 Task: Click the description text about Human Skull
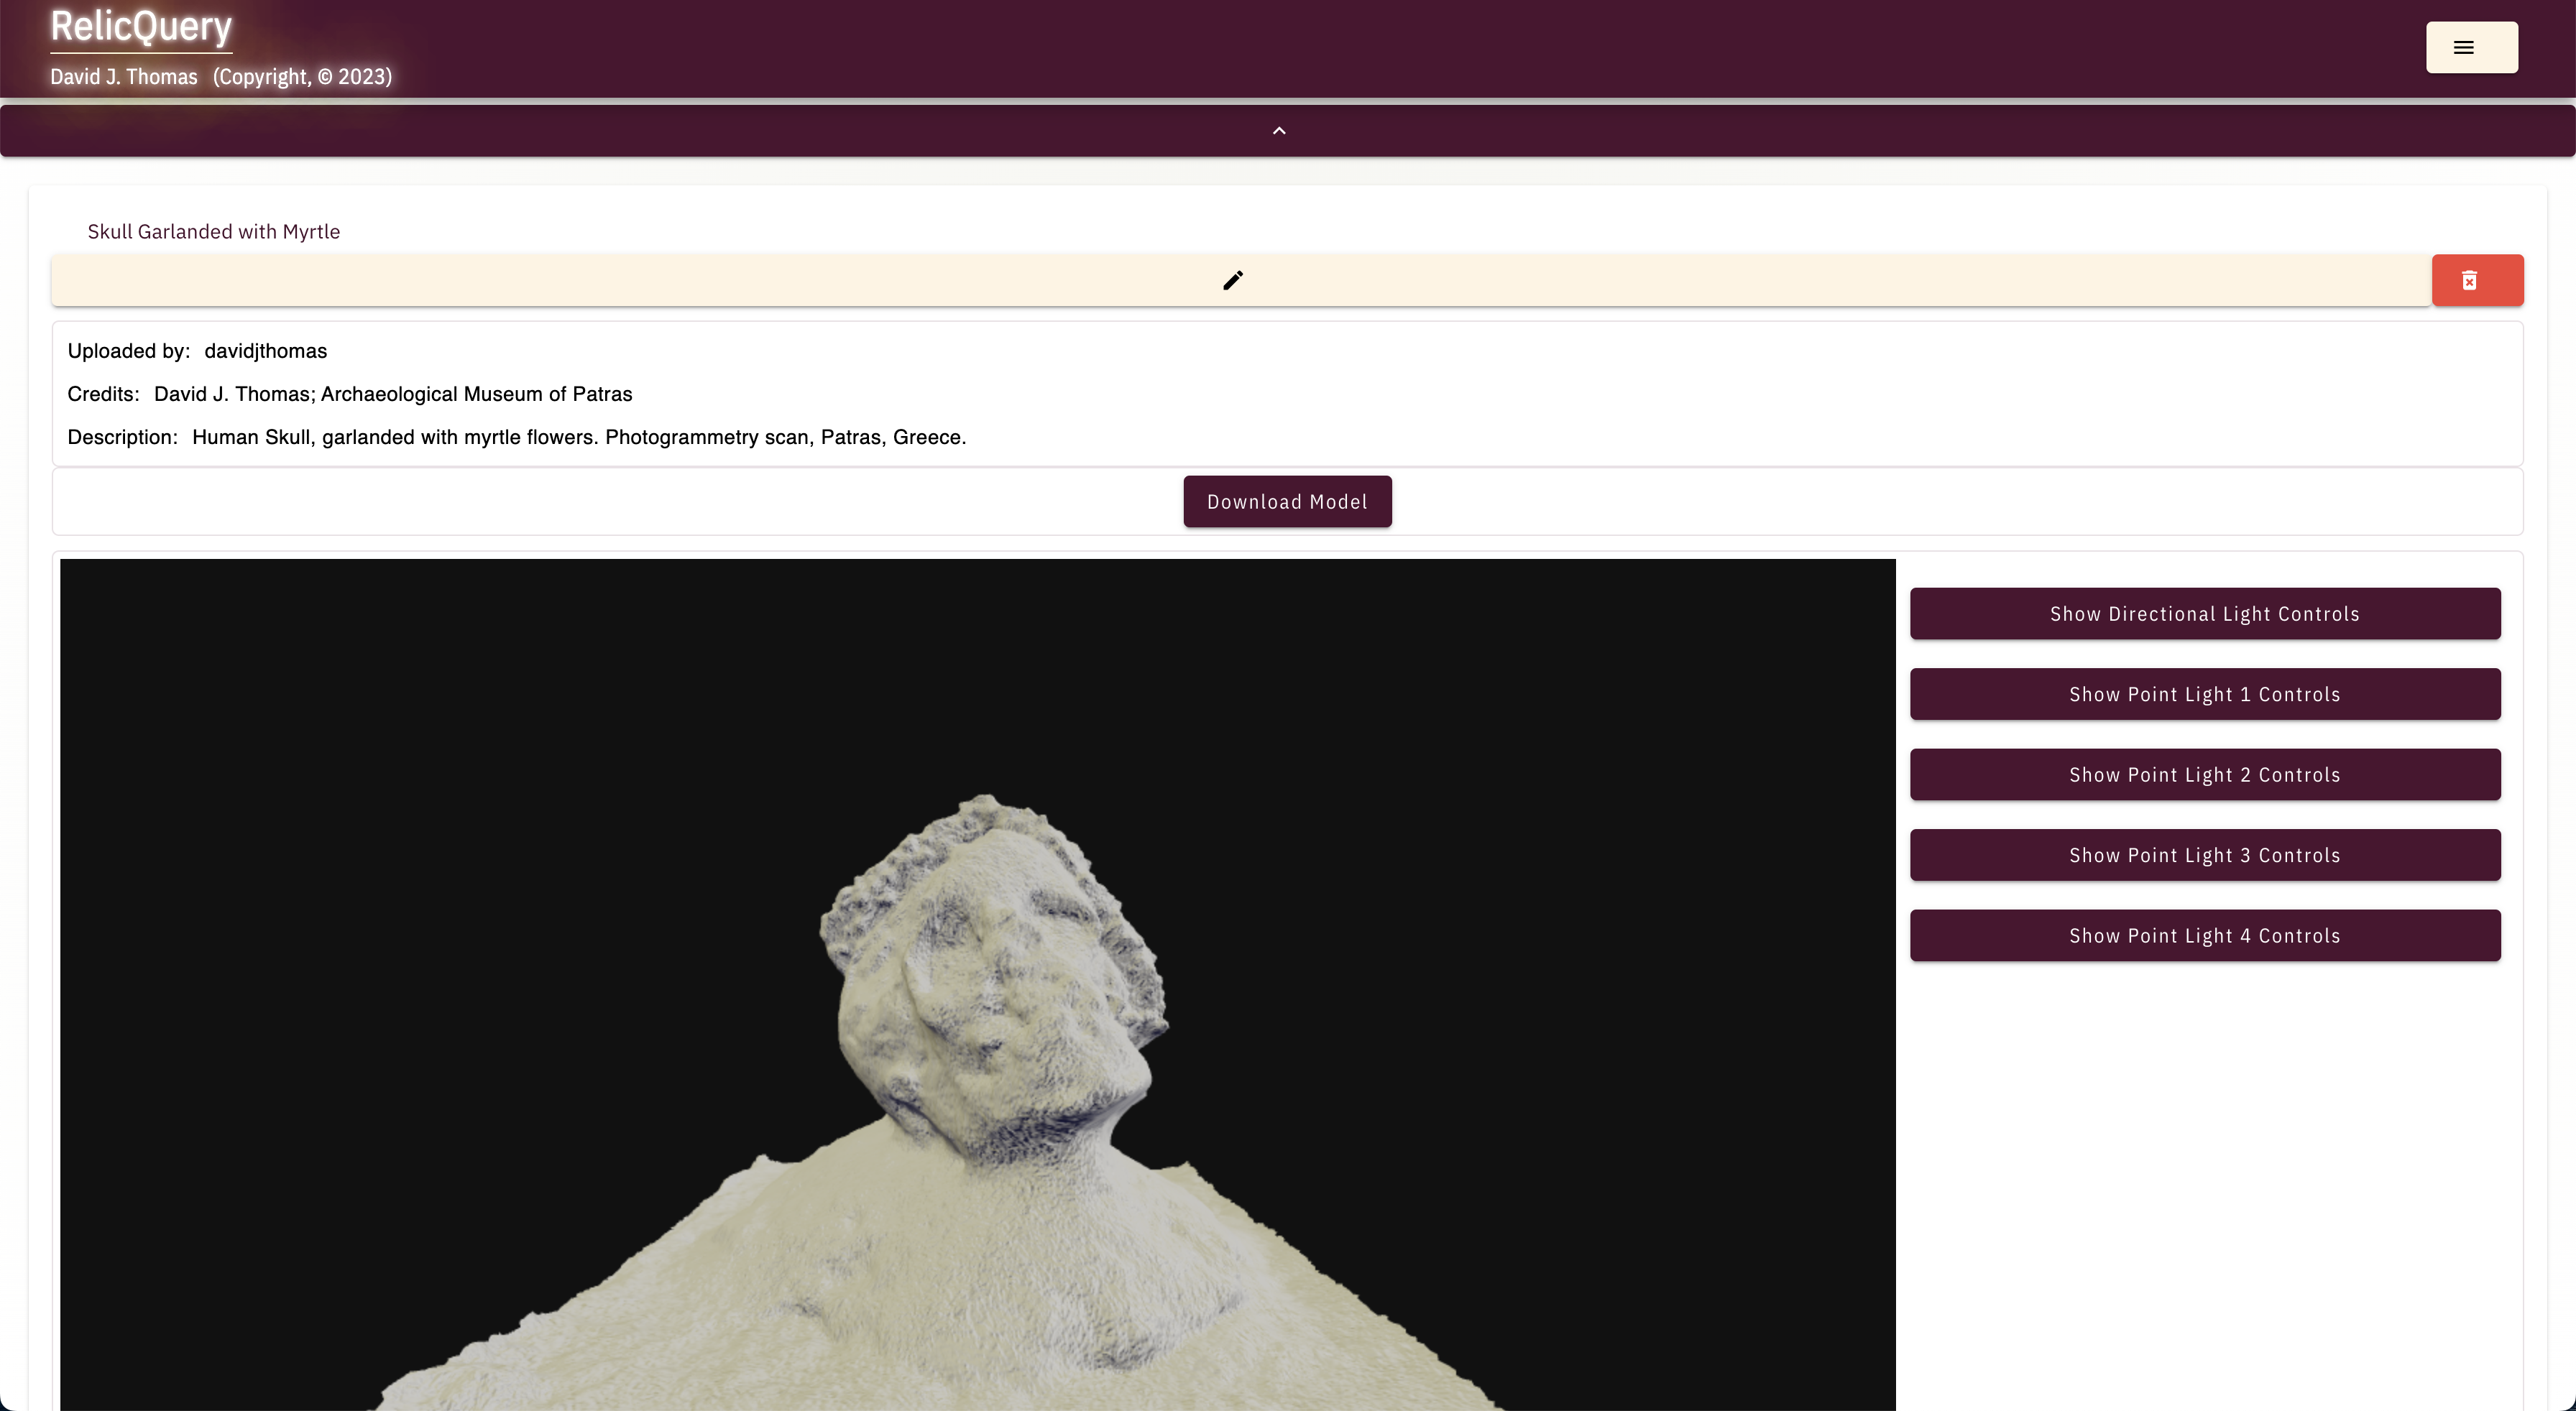[x=579, y=437]
